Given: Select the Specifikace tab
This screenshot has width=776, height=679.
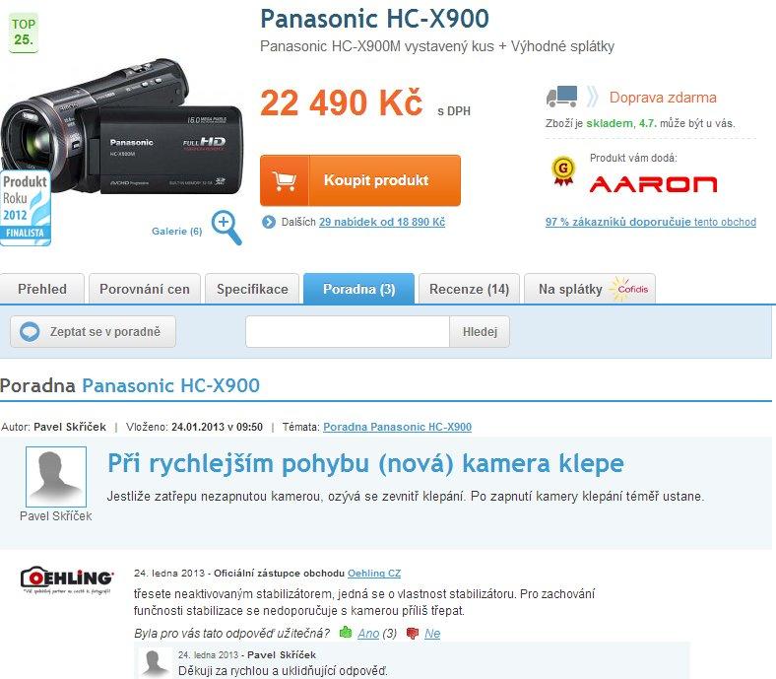Looking at the screenshot, I should [x=252, y=289].
